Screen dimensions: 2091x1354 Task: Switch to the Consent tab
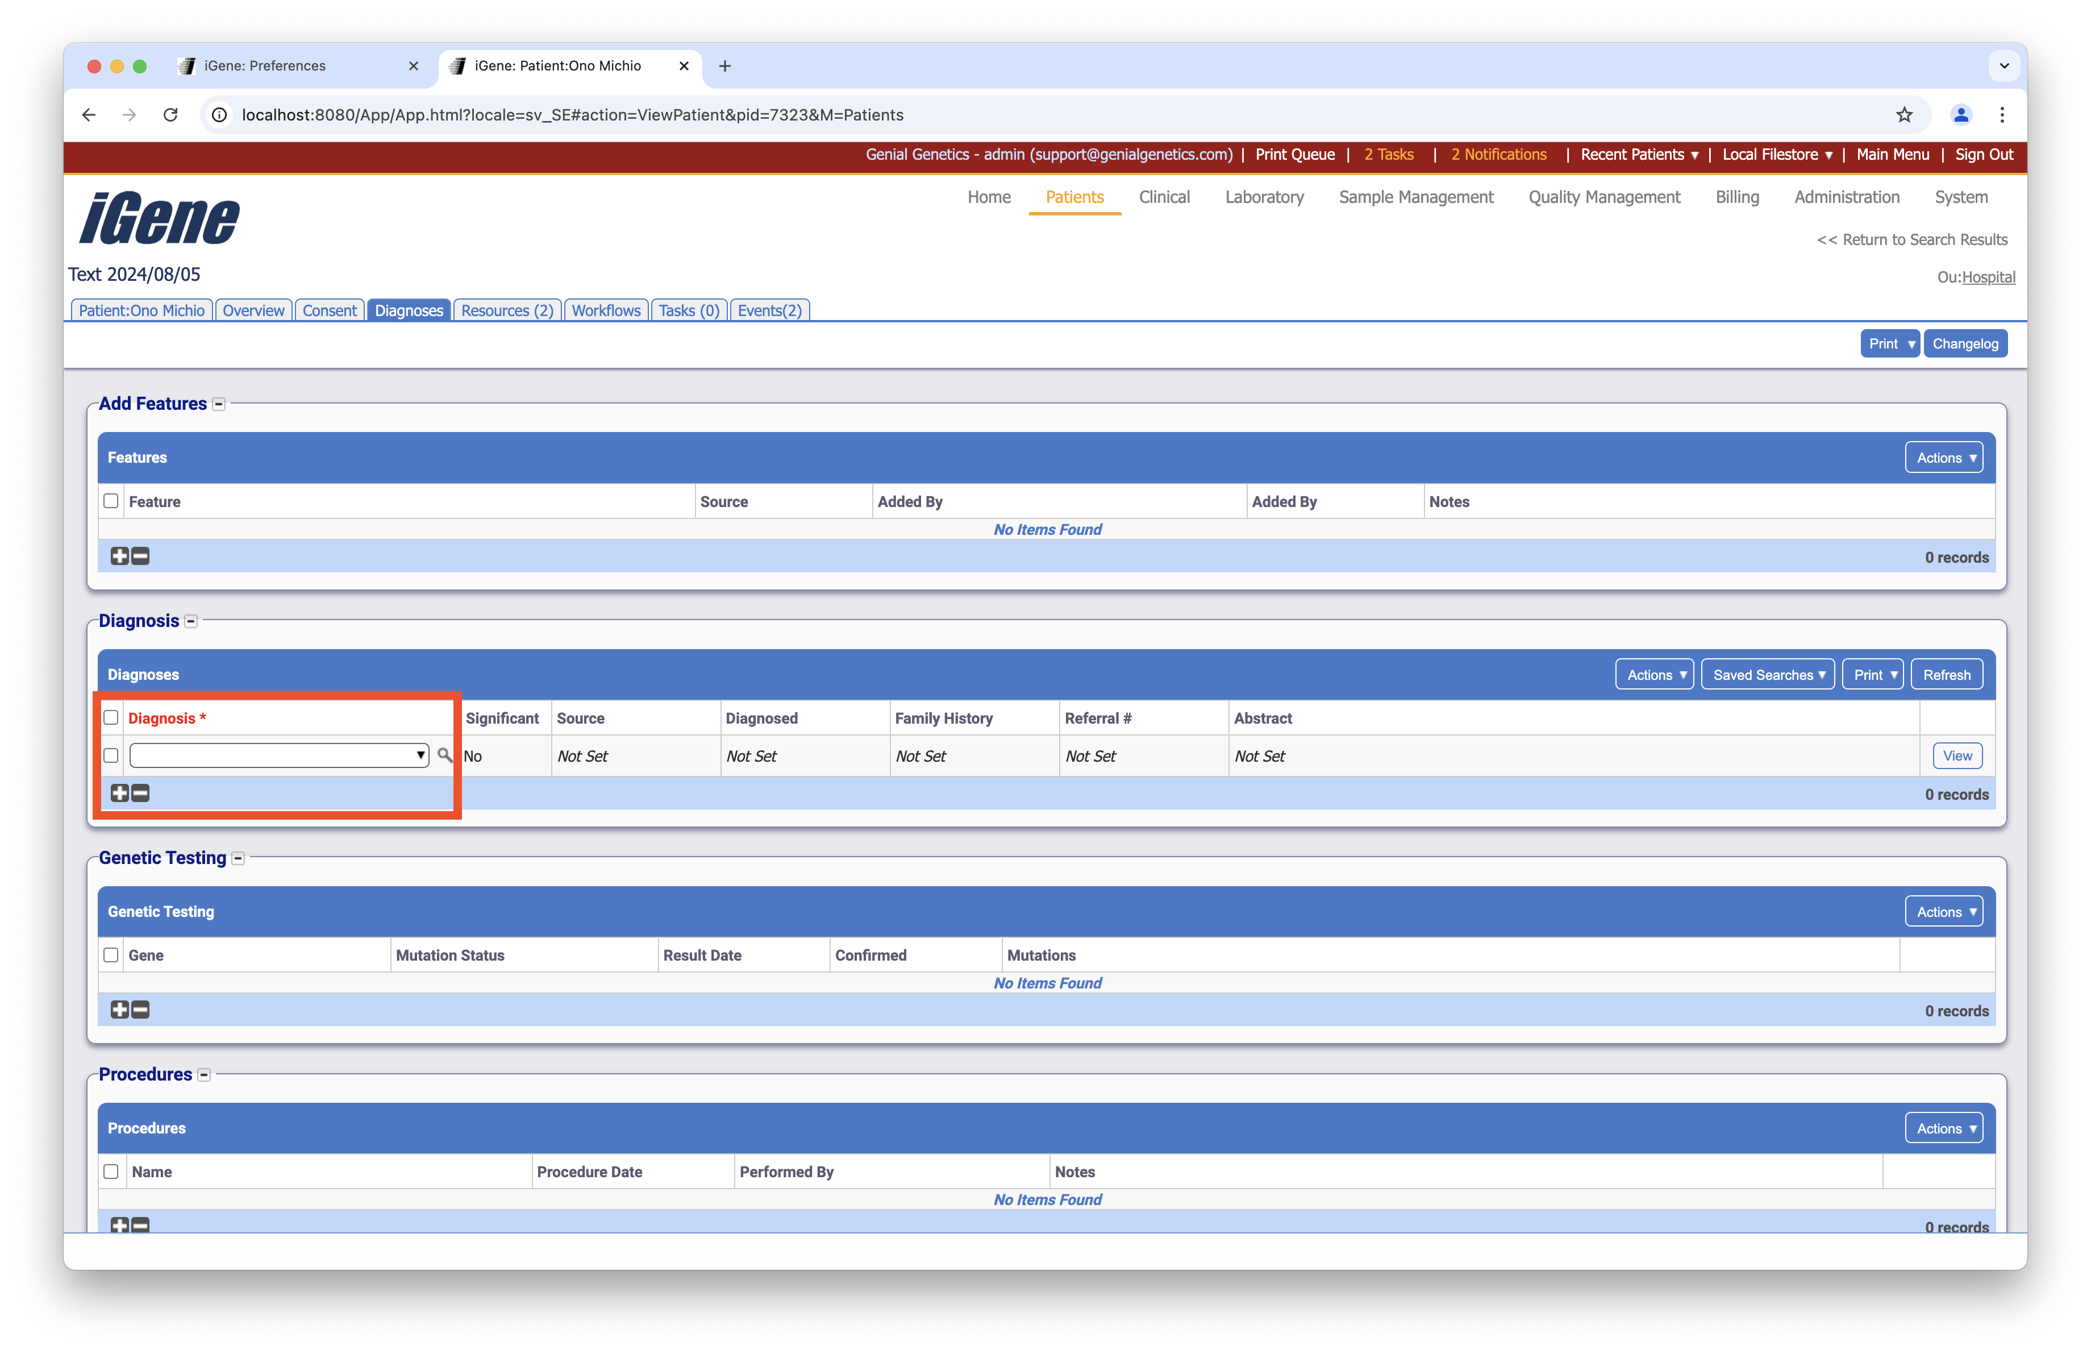[330, 310]
